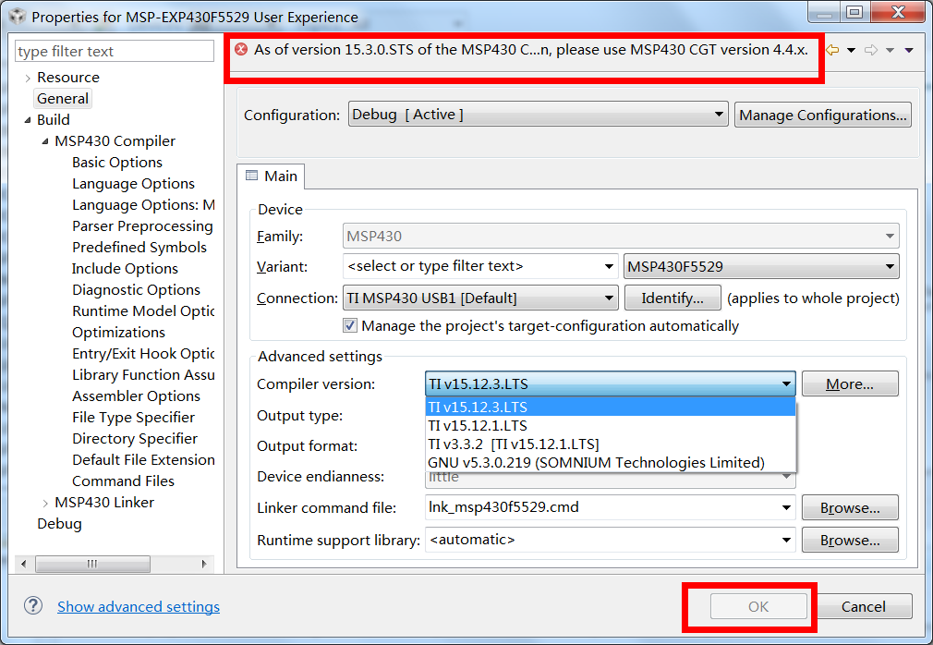Click Browse for linker command file

pyautogui.click(x=850, y=507)
